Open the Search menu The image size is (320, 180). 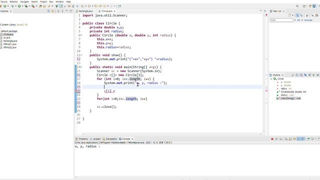[34, 1]
